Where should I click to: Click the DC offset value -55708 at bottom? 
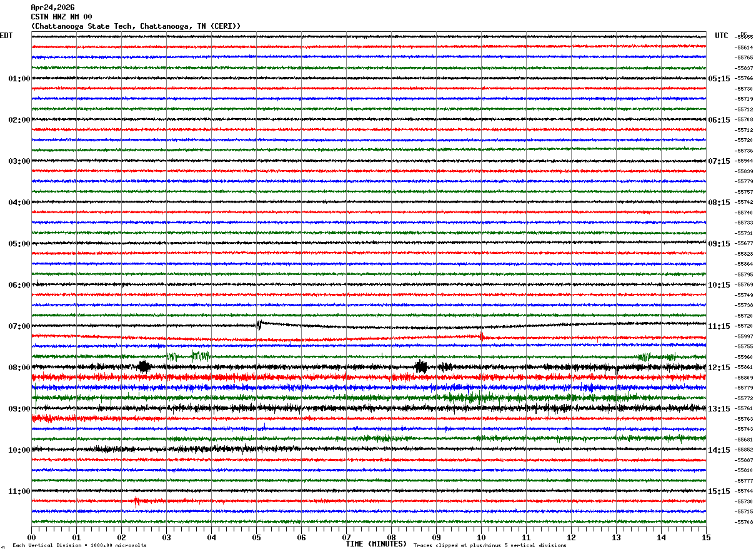click(x=744, y=523)
